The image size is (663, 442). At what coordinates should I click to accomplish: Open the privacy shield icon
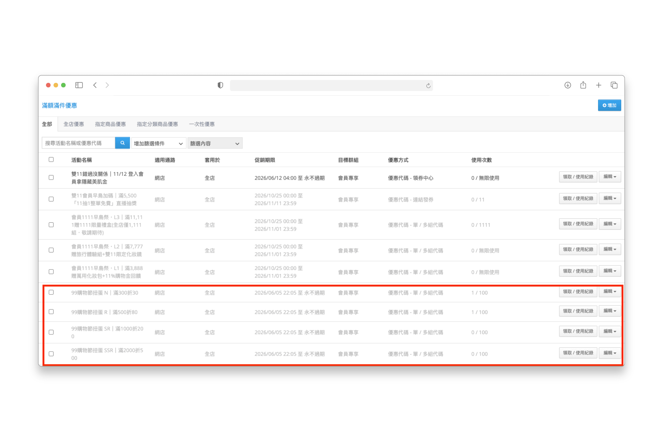pyautogui.click(x=220, y=85)
